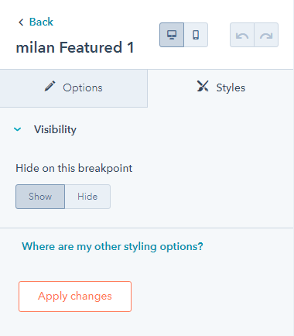Image resolution: width=294 pixels, height=336 pixels.
Task: Open 'Where are my other styling options?' link
Action: (112, 247)
